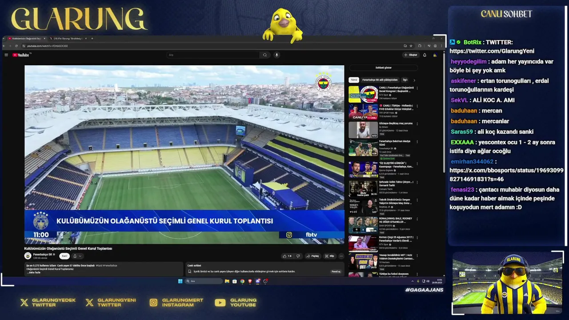Click the Katıl join button
The image size is (569, 320).
coord(64,256)
